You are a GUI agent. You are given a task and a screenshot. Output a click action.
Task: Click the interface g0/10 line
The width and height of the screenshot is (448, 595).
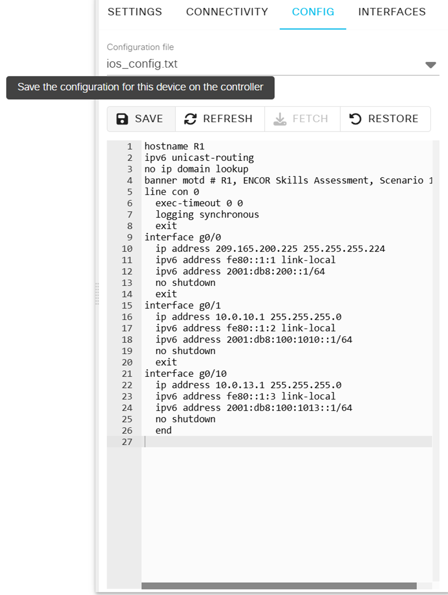(185, 374)
